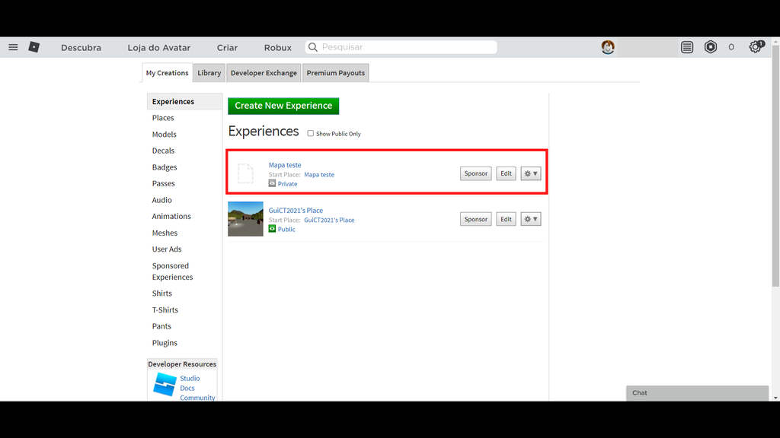Switch to Library tab
Screen dimensions: 780x438
(x=209, y=73)
